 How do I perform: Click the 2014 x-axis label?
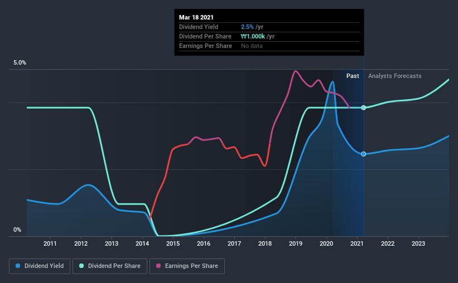pos(142,243)
